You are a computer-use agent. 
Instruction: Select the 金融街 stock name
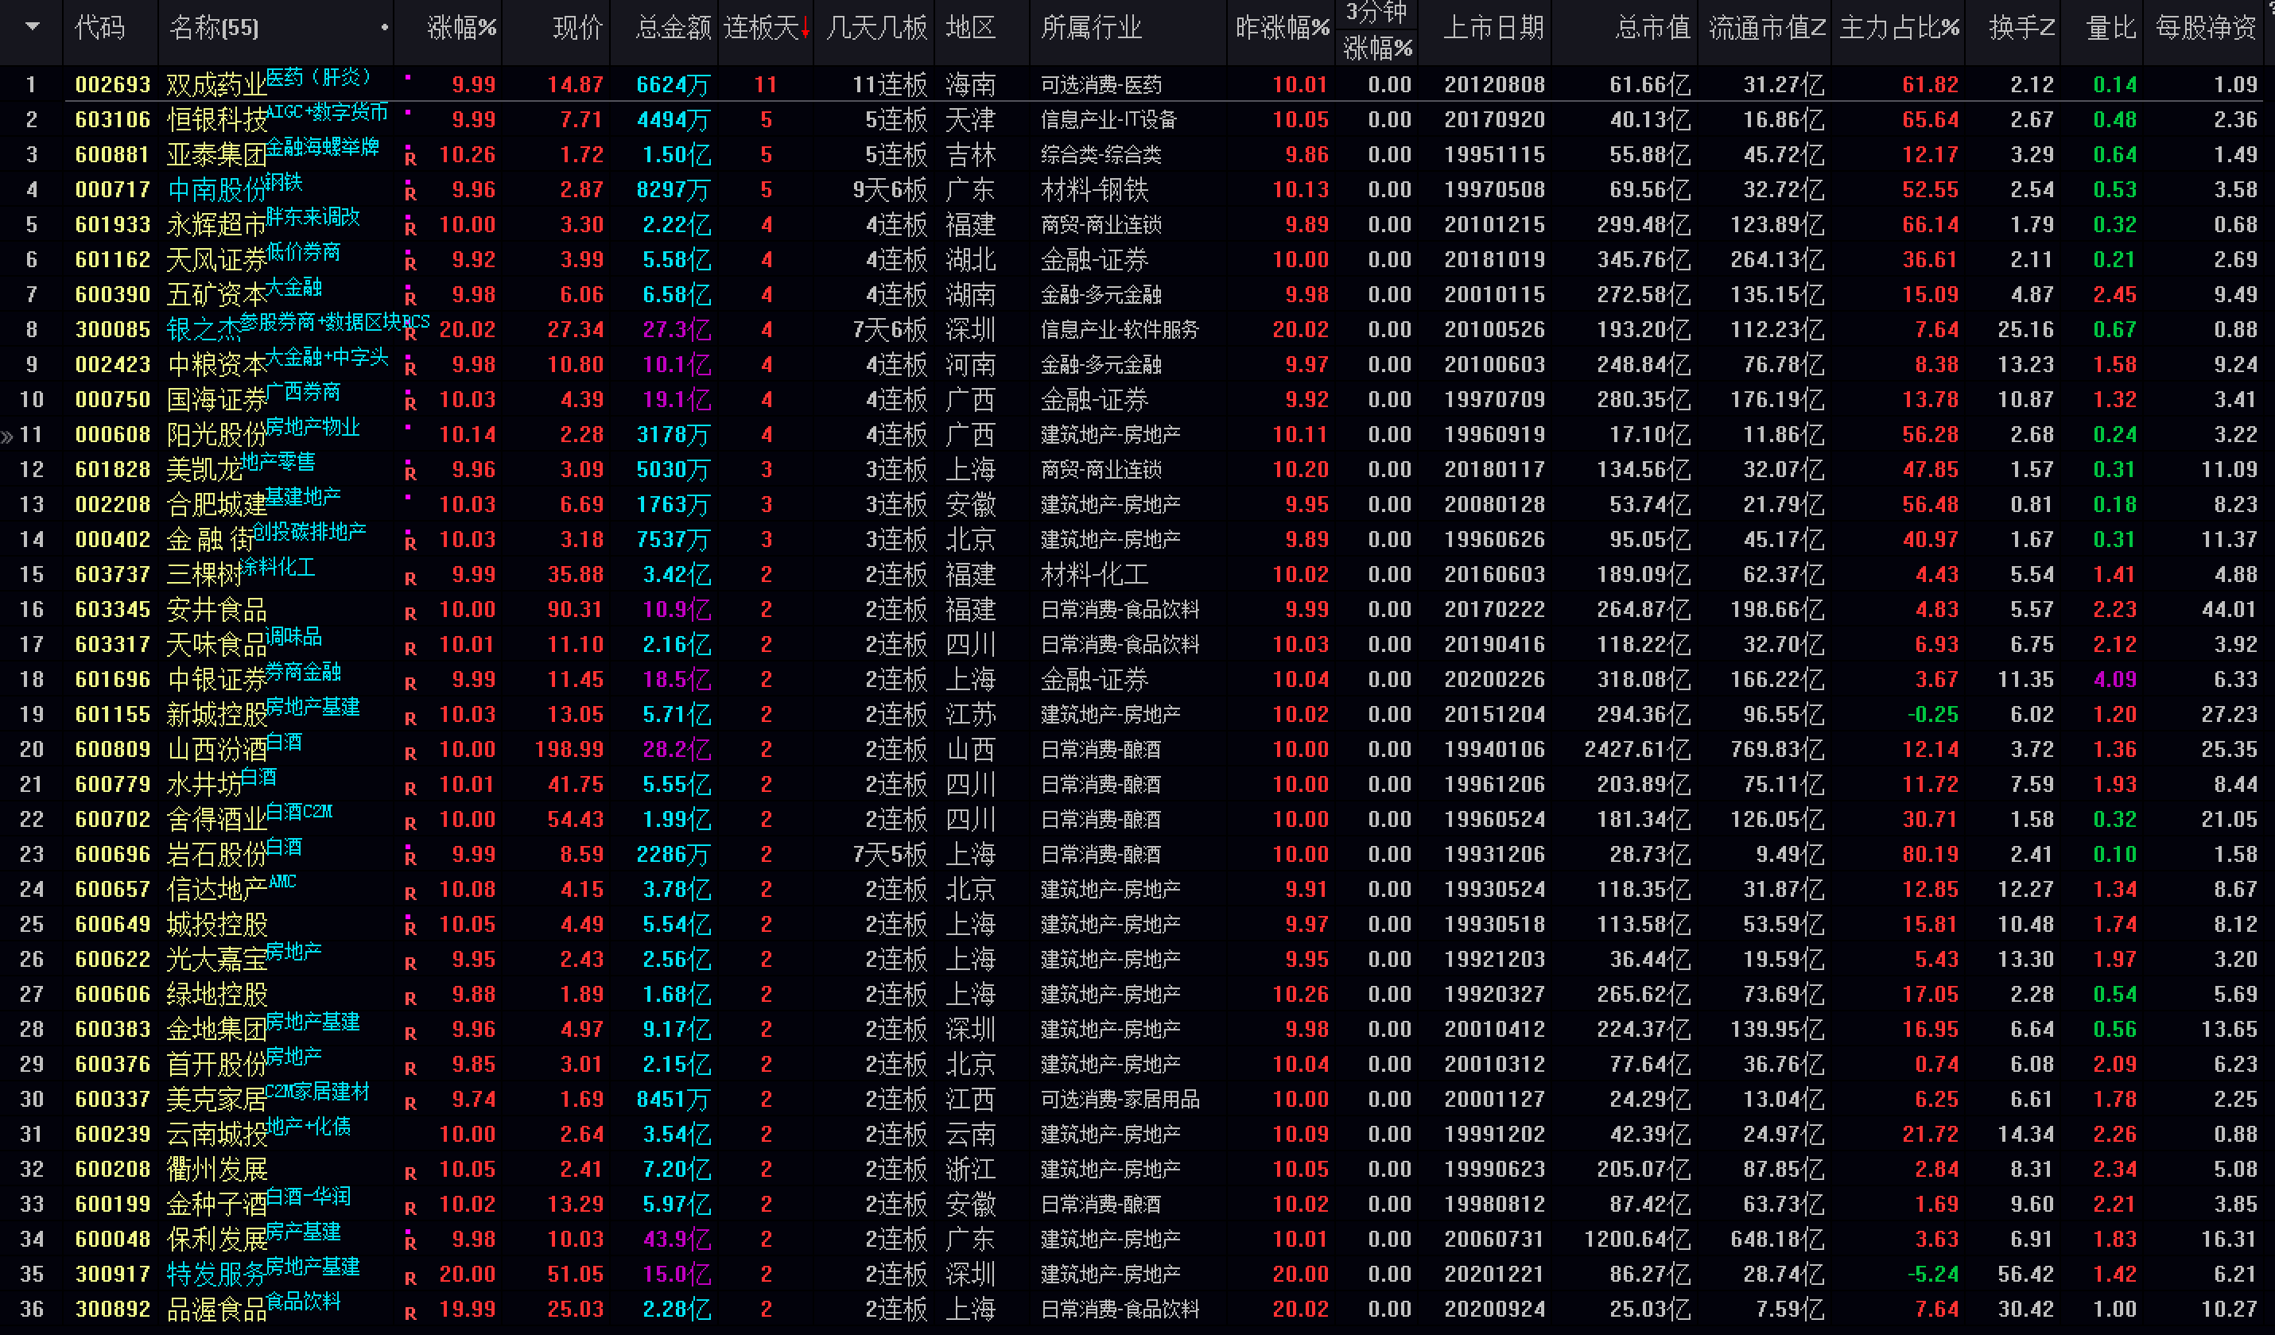tap(211, 541)
